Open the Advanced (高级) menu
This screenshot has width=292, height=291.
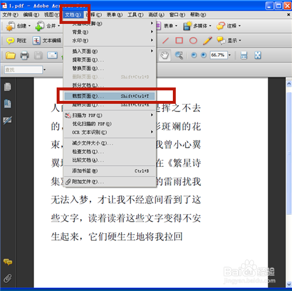click(x=157, y=15)
